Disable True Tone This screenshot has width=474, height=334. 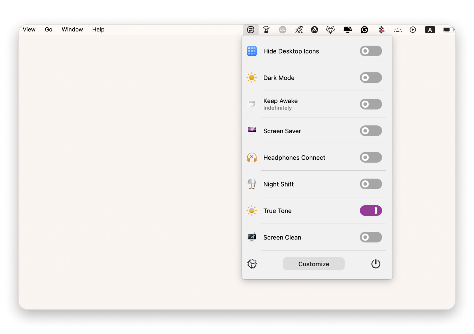pos(371,210)
